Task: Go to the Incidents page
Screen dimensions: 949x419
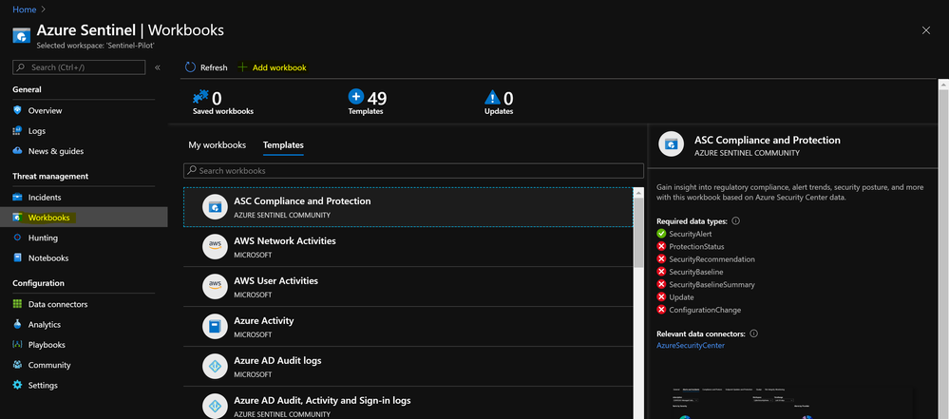Action: (45, 198)
